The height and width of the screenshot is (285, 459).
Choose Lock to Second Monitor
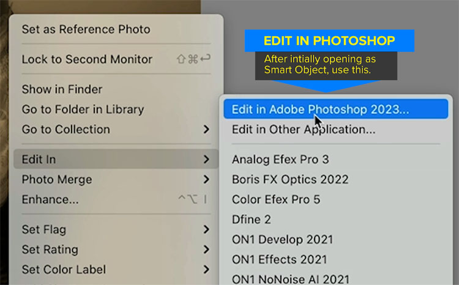(x=116, y=59)
